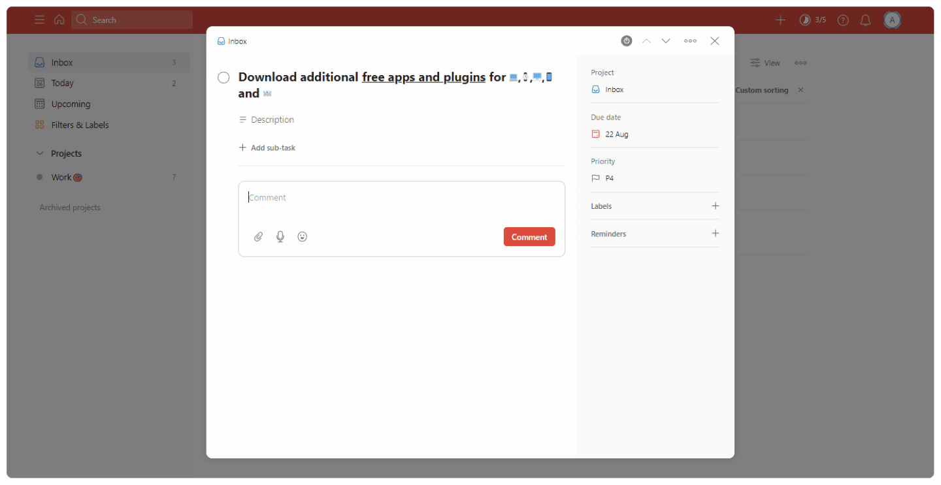Open Filters & Labels in sidebar
Viewport: 941px width, 485px height.
pos(108,125)
